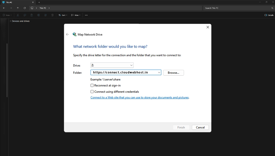Click the Paste icon in toolbar
This screenshot has height=156, width=275.
tap(32, 15)
